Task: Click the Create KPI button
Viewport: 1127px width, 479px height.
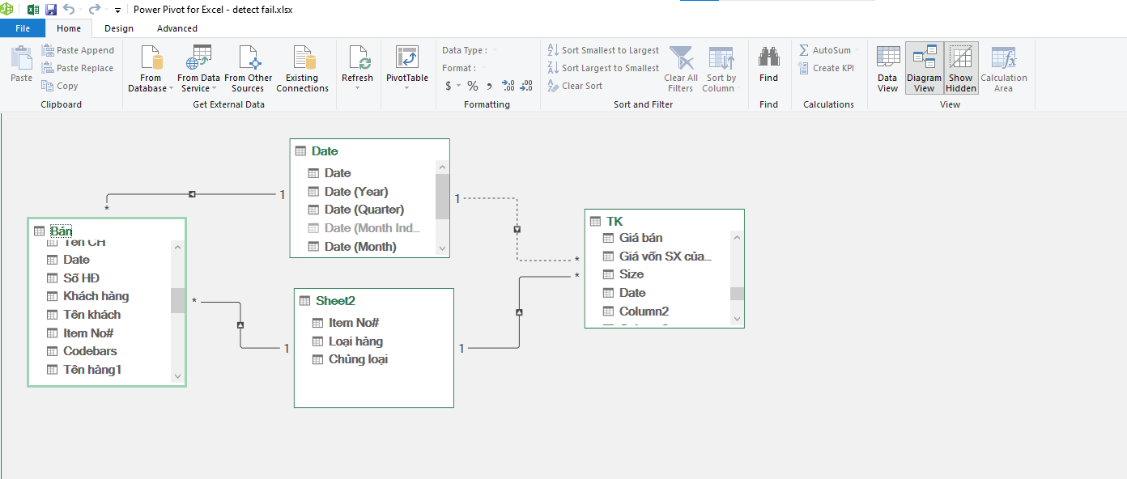Action: (826, 68)
